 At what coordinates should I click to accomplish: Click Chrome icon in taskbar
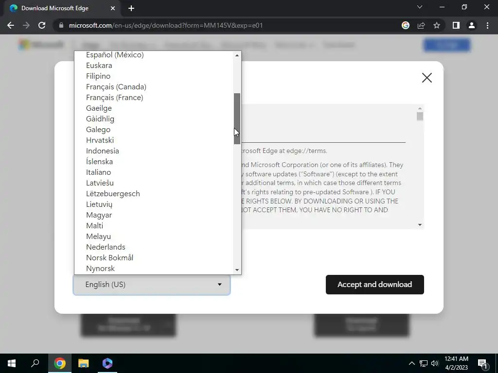click(x=59, y=363)
